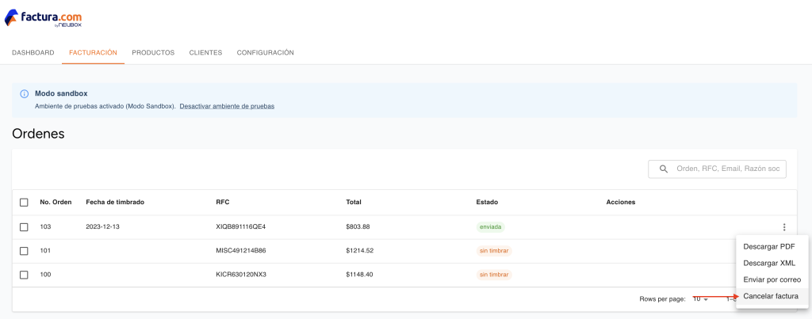Image resolution: width=812 pixels, height=319 pixels.
Task: Switch to the Clientes tab
Action: (205, 53)
